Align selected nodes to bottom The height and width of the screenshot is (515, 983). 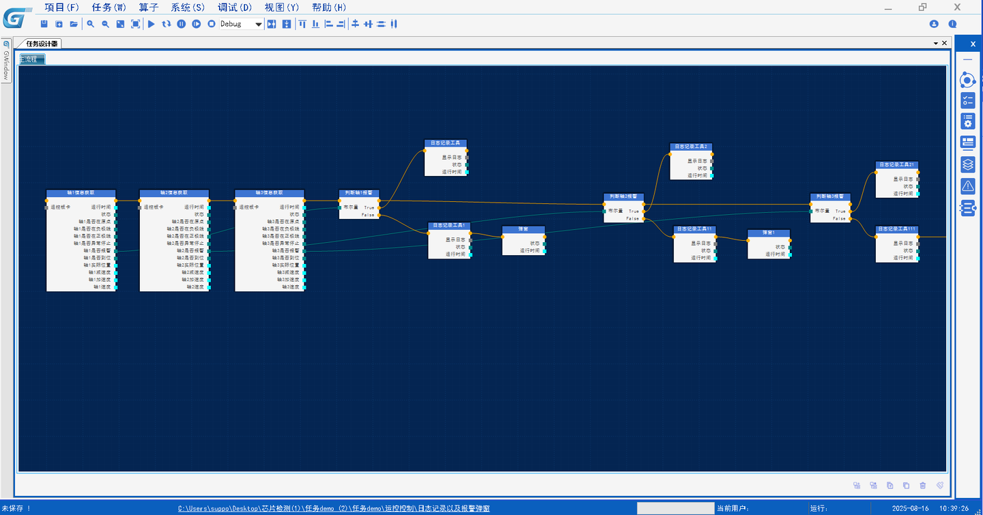point(315,24)
